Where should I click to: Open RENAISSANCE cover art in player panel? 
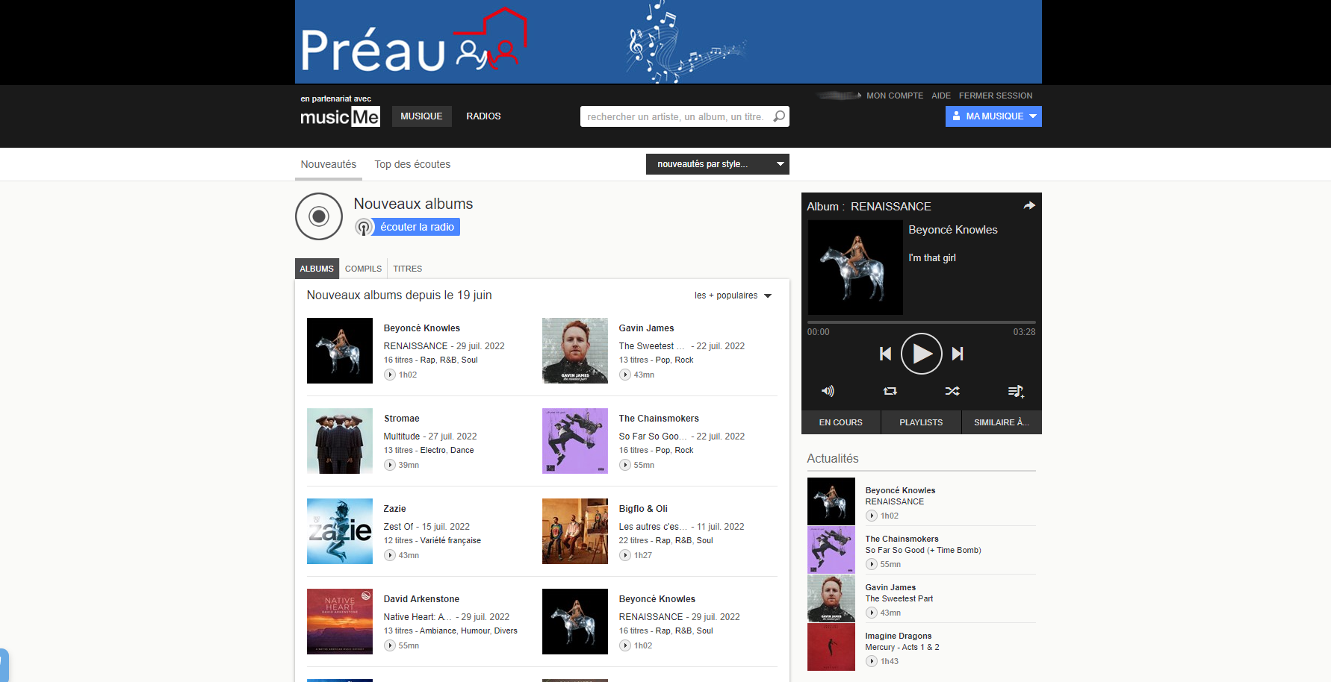(x=855, y=267)
